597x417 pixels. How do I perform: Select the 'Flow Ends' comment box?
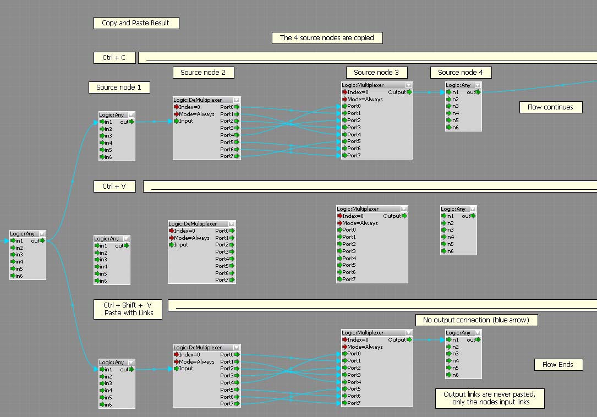click(x=558, y=364)
